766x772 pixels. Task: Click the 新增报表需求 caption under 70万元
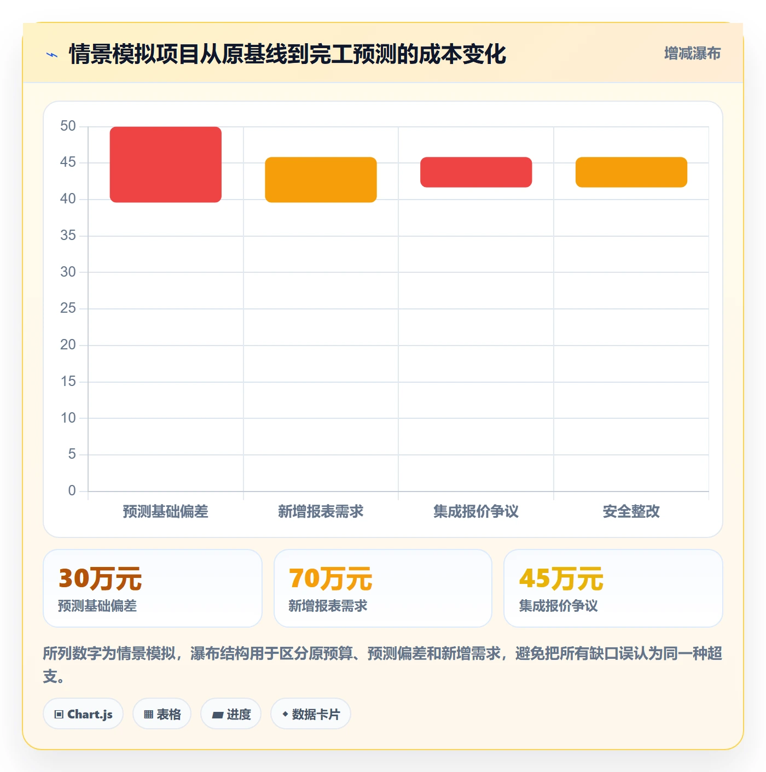(x=328, y=606)
